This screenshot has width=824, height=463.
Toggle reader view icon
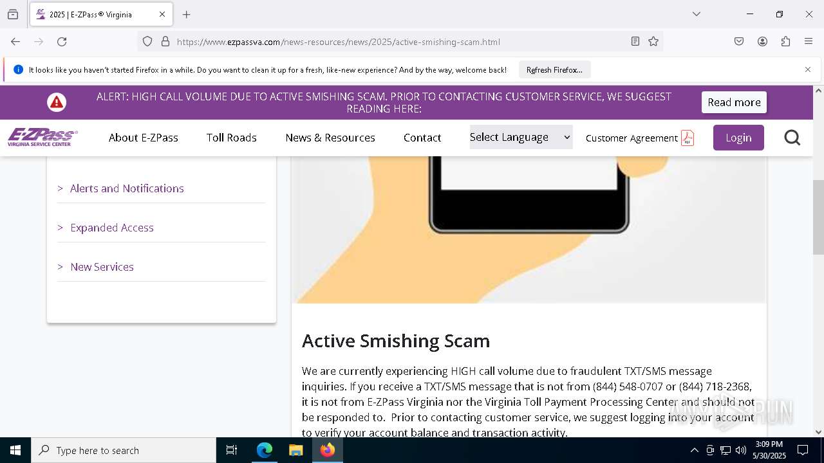point(635,42)
